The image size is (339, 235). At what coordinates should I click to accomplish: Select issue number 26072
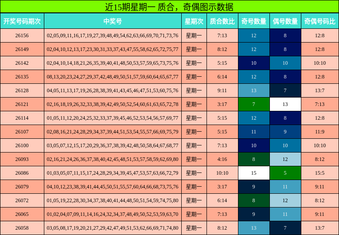pos(22,200)
